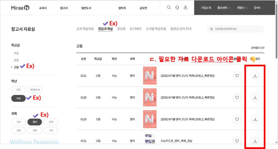Select 중등 school level
Screen dimensions: 278x149
[16, 60]
